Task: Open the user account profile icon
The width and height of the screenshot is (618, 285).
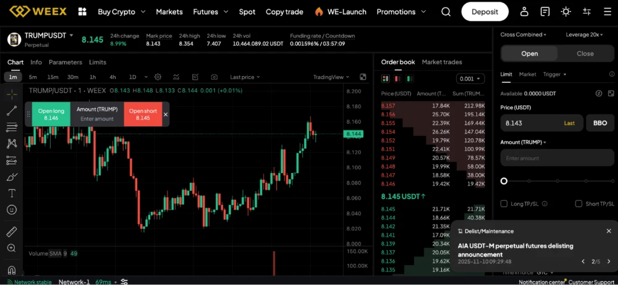Action: tap(524, 12)
